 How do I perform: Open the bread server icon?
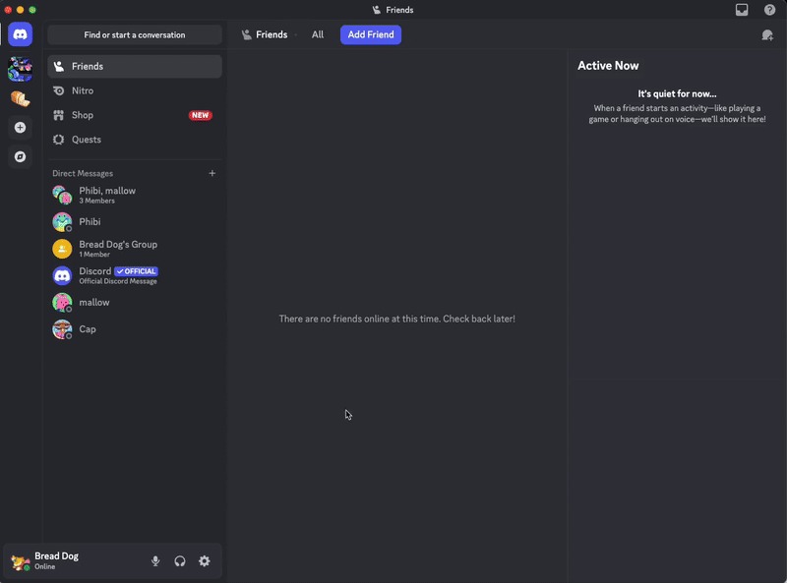tap(20, 98)
